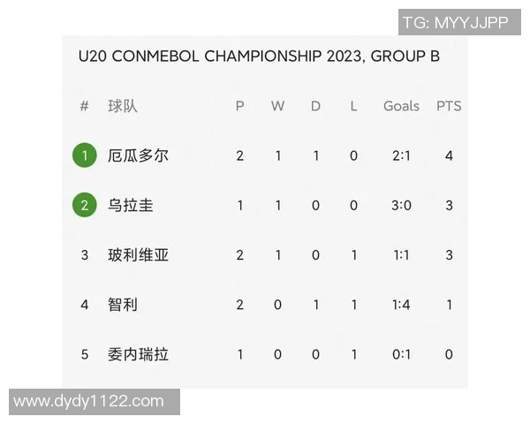
Task: Click the green rank 1 badge
Action: click(x=85, y=156)
